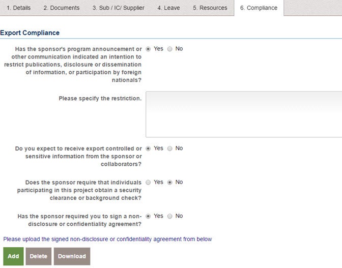Pick Yes for signing non-disclosure agreement

click(x=148, y=216)
